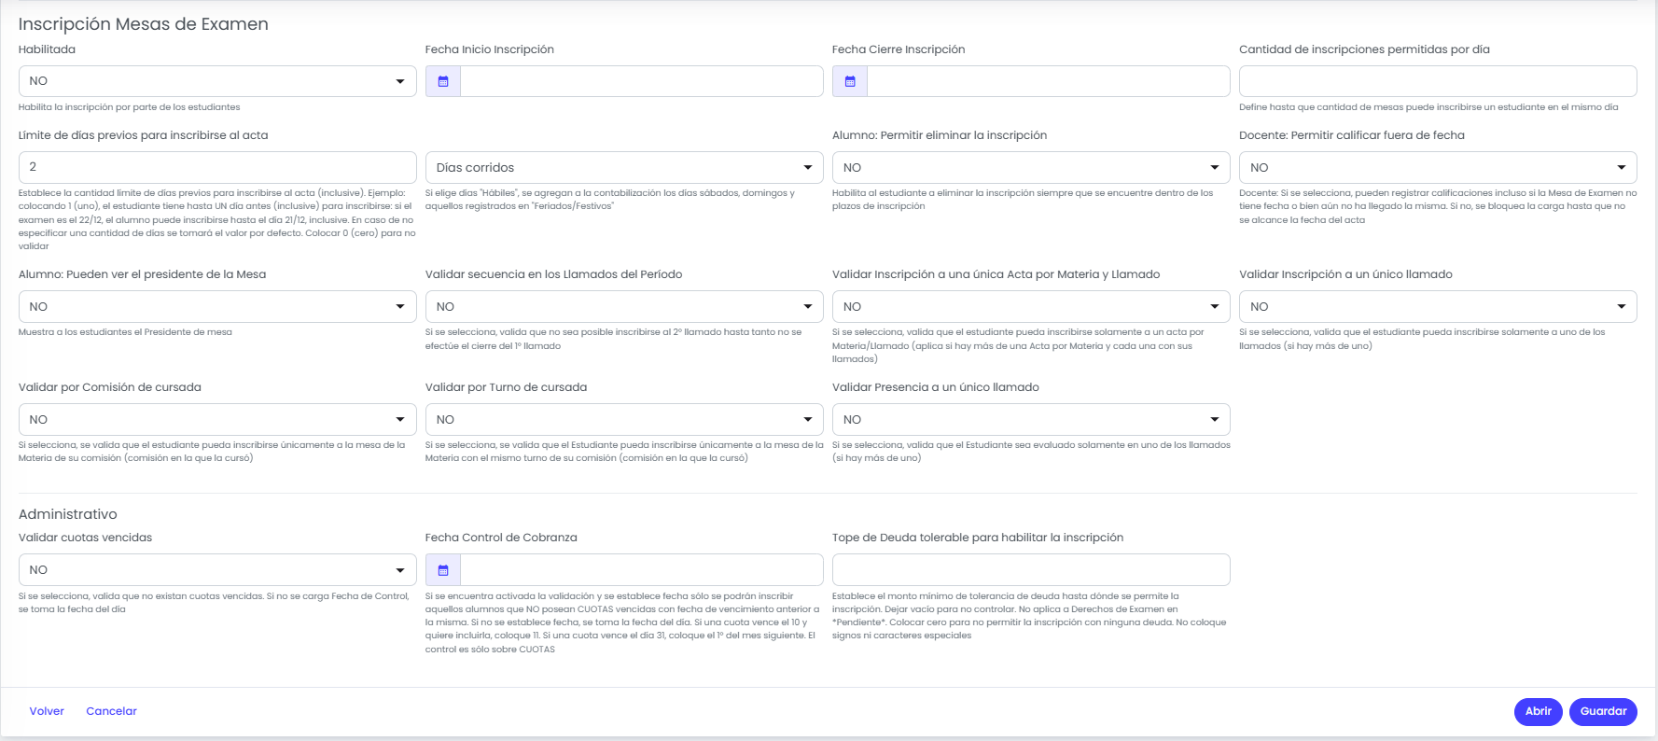This screenshot has width=1658, height=741.
Task: Click the Fecha Inicio Inscripción date field
Action: (642, 81)
